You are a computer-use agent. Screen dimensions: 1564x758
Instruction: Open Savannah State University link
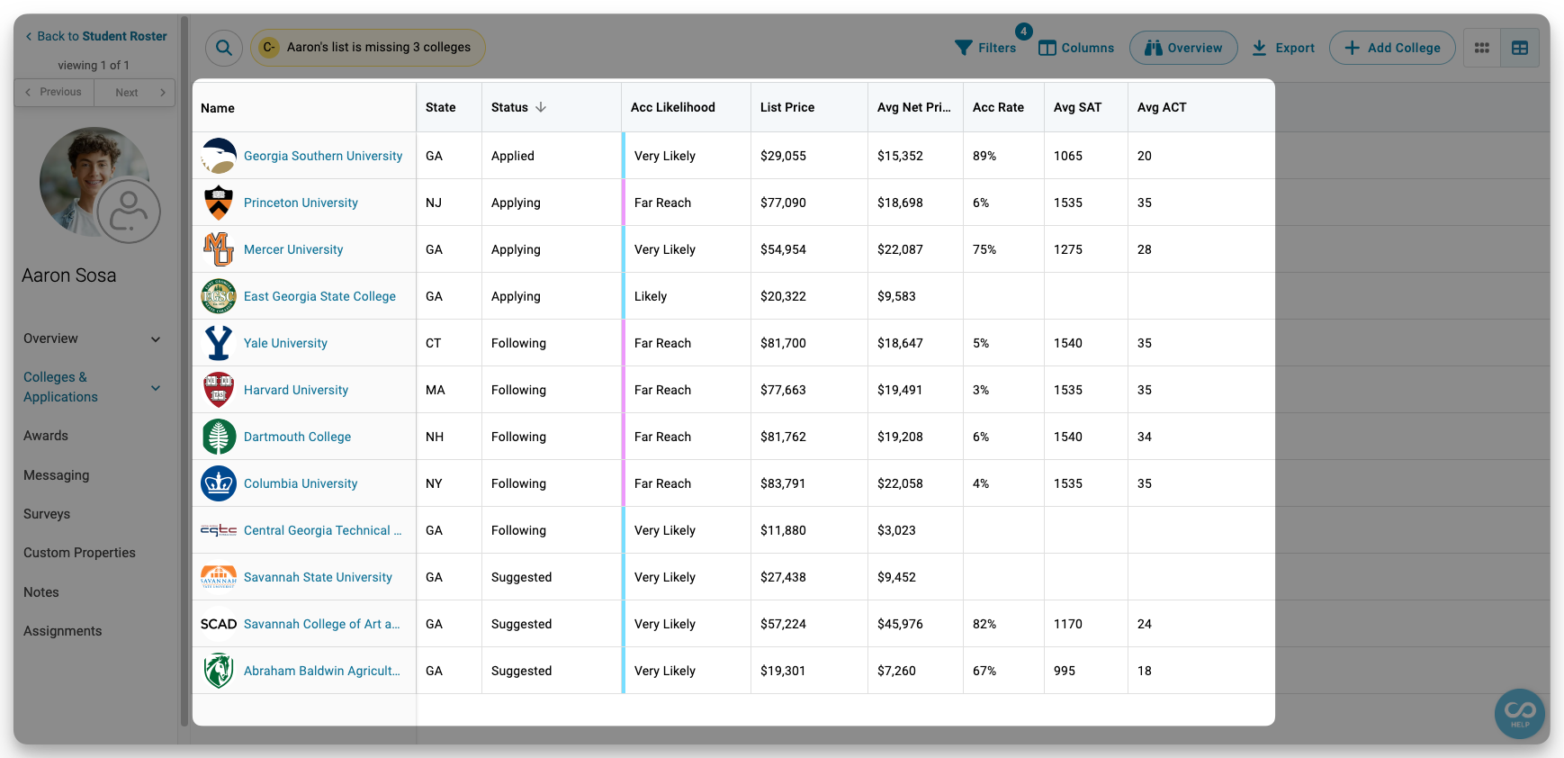click(x=318, y=577)
